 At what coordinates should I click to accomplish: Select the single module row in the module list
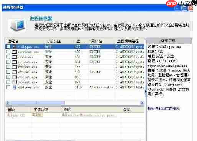[75, 115]
